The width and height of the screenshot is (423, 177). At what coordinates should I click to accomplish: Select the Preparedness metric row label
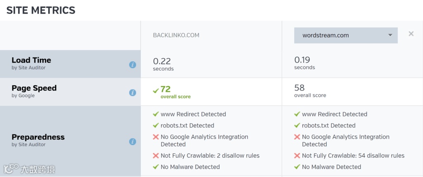38,137
